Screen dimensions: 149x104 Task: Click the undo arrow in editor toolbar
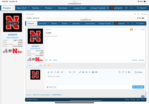coord(120,72)
